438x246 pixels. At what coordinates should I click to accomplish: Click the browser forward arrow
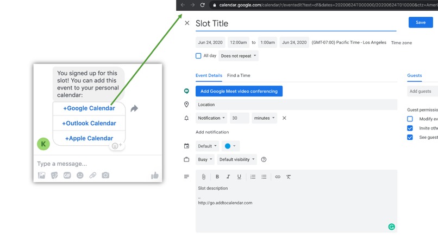tap(192, 5)
